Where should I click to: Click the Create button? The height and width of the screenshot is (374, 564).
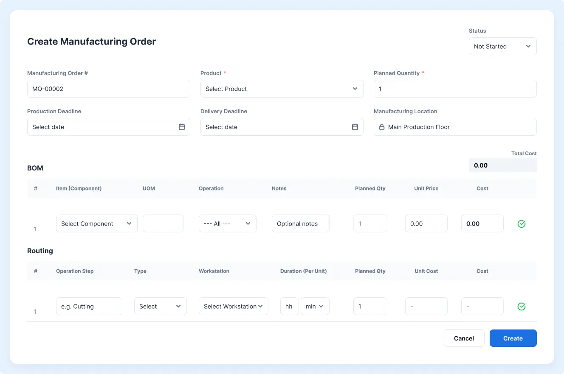(x=513, y=338)
